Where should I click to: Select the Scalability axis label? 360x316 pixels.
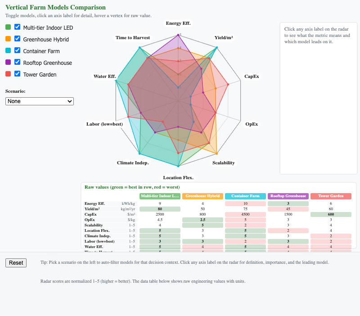[223, 163]
